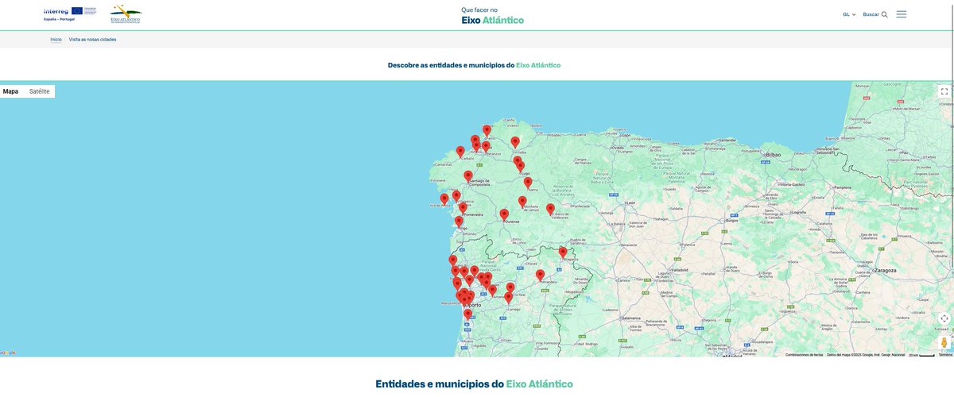Open the map pin at Bragança

tap(563, 252)
